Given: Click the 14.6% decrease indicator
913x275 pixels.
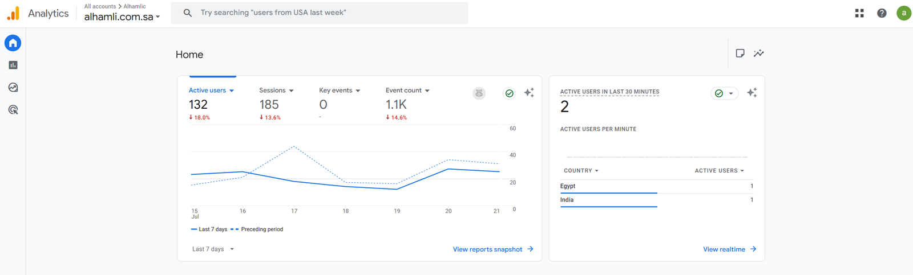Looking at the screenshot, I should pyautogui.click(x=397, y=117).
